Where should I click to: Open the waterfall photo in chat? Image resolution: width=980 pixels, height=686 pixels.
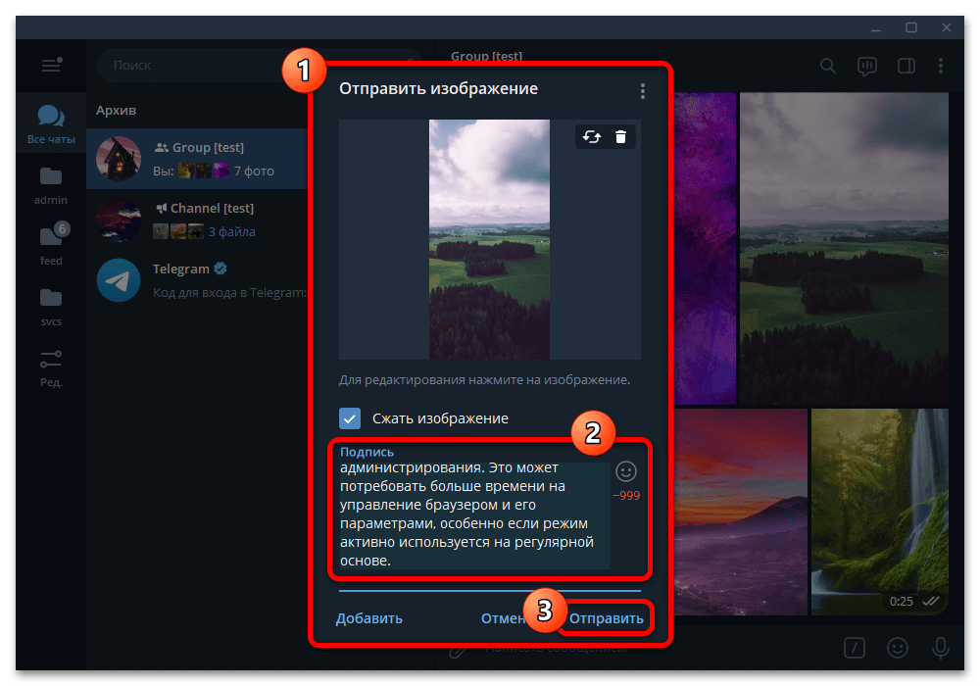(879, 512)
